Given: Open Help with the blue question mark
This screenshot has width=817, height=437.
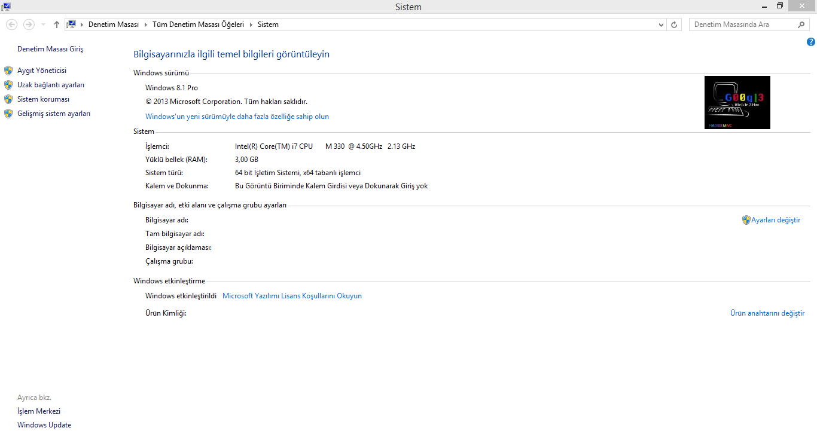Looking at the screenshot, I should 811,42.
